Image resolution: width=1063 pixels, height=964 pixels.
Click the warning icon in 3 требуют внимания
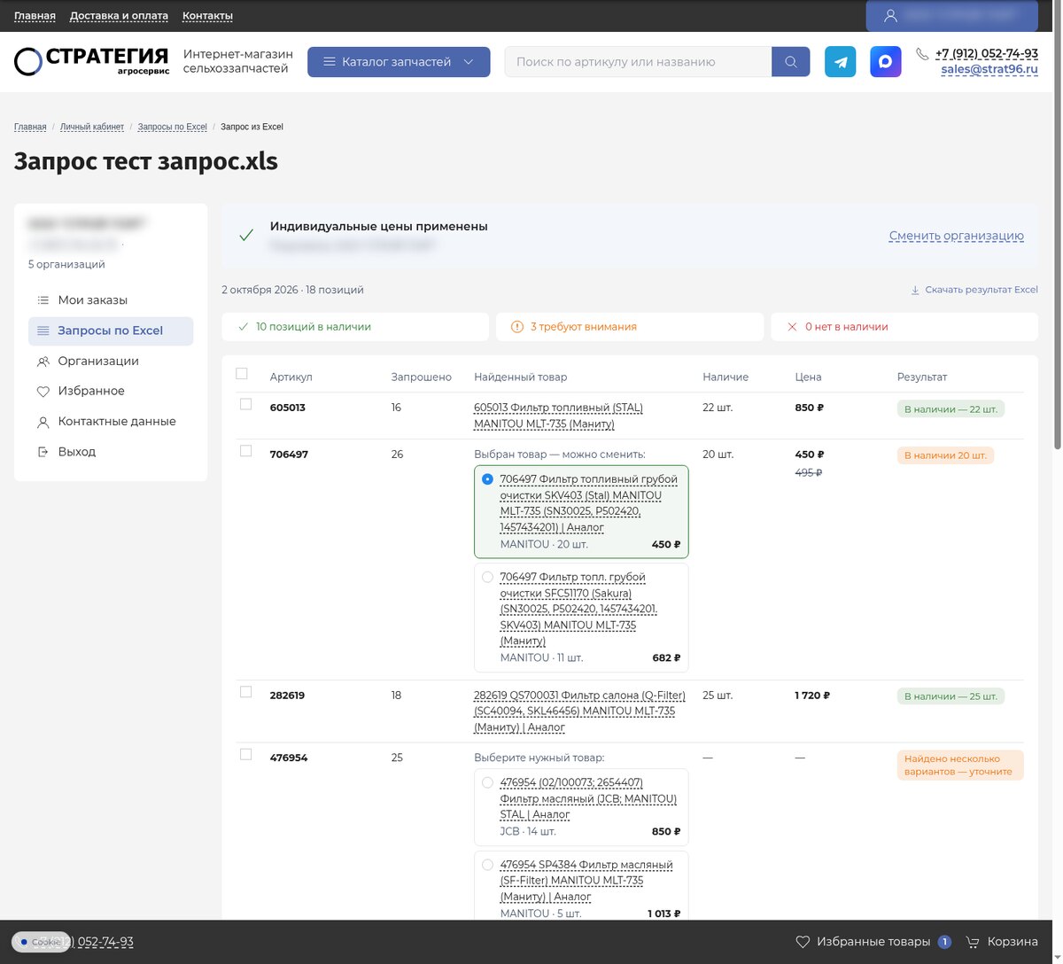coord(517,327)
